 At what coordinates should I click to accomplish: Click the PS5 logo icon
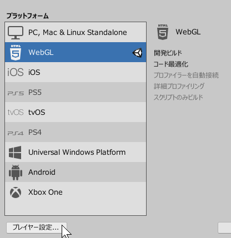point(16,93)
